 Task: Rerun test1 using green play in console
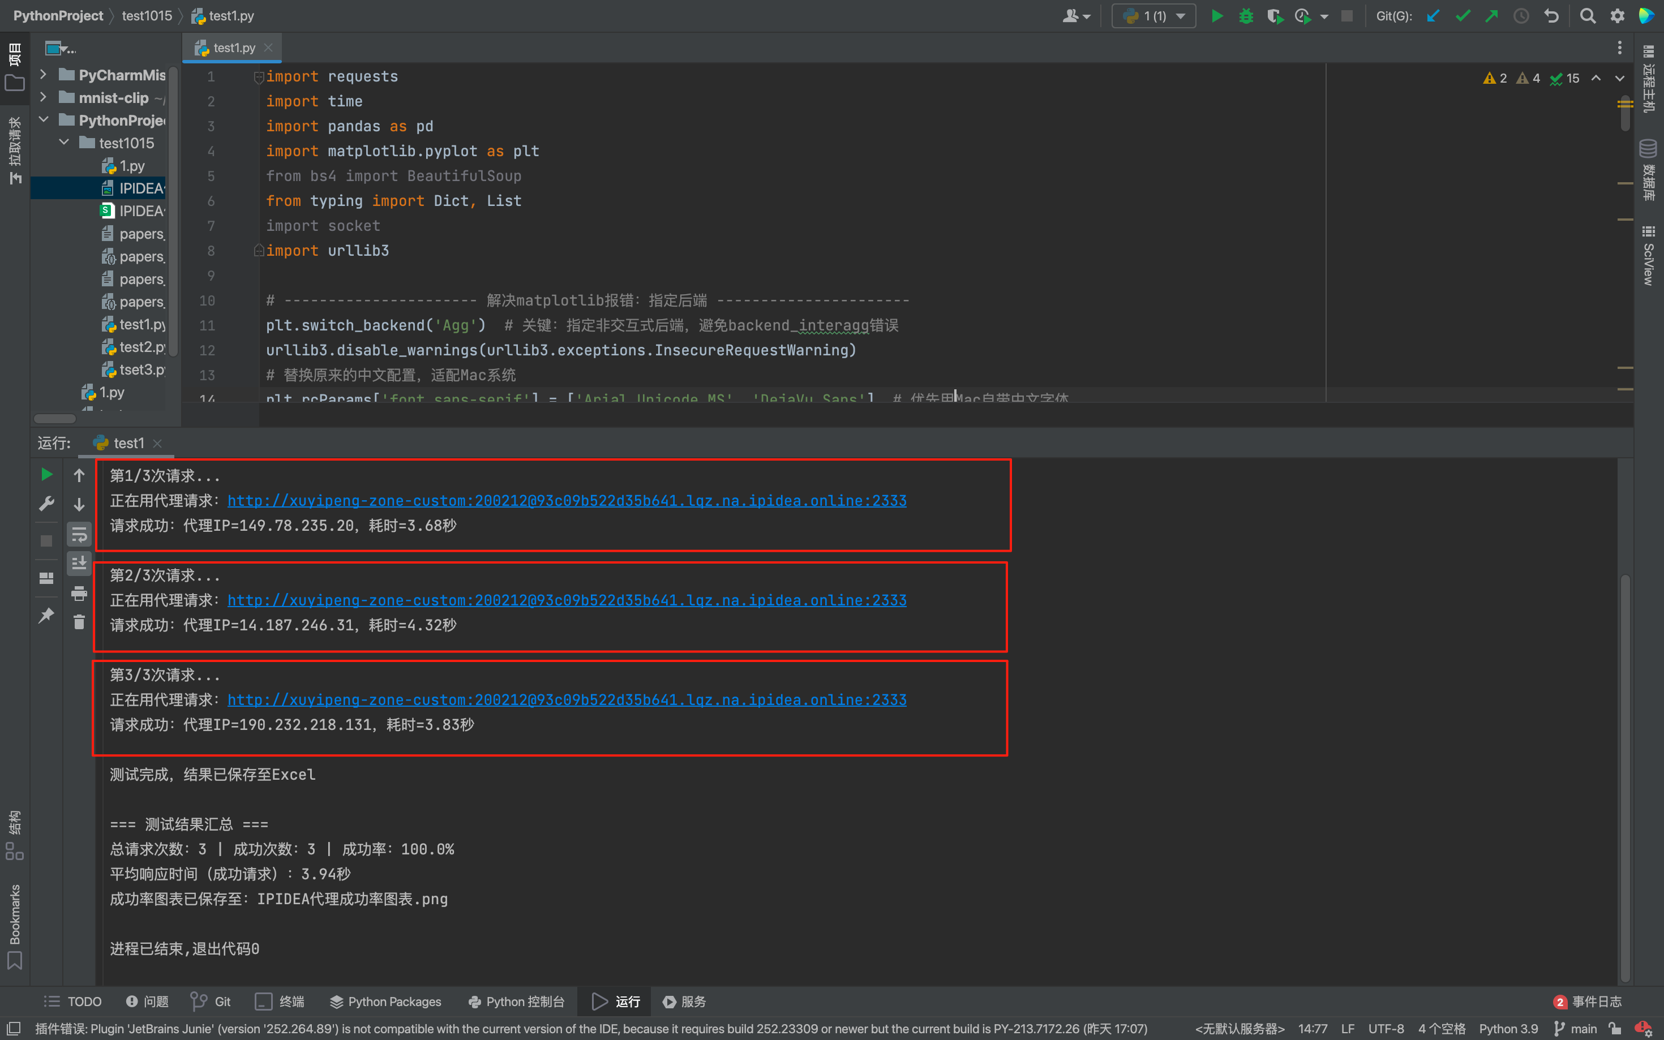click(x=46, y=475)
